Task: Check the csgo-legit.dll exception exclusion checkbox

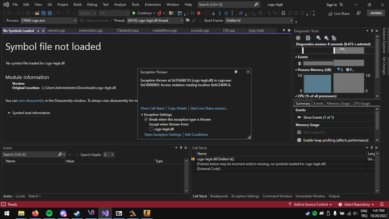Action: tap(151, 129)
